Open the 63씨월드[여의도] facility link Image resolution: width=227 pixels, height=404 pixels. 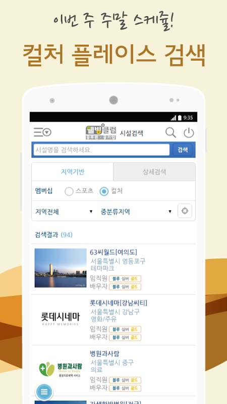point(113,252)
